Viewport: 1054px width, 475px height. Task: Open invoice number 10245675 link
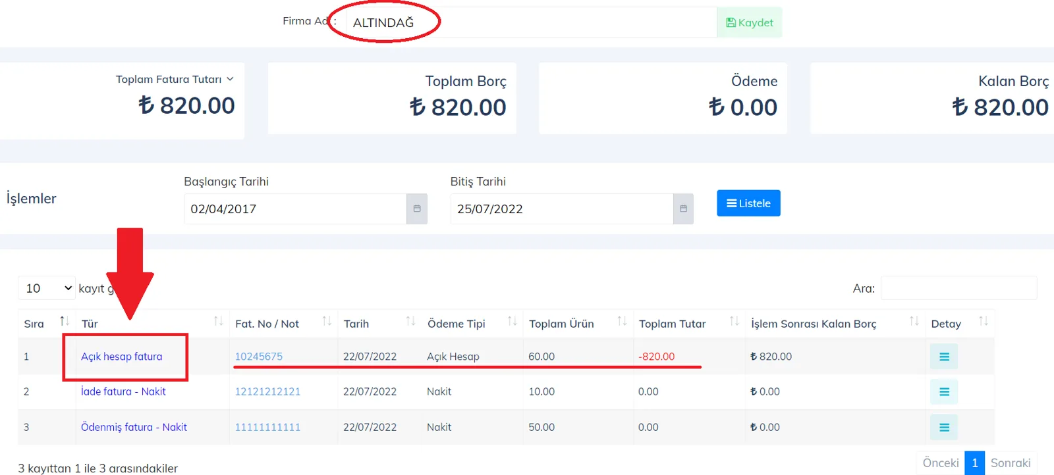click(259, 357)
